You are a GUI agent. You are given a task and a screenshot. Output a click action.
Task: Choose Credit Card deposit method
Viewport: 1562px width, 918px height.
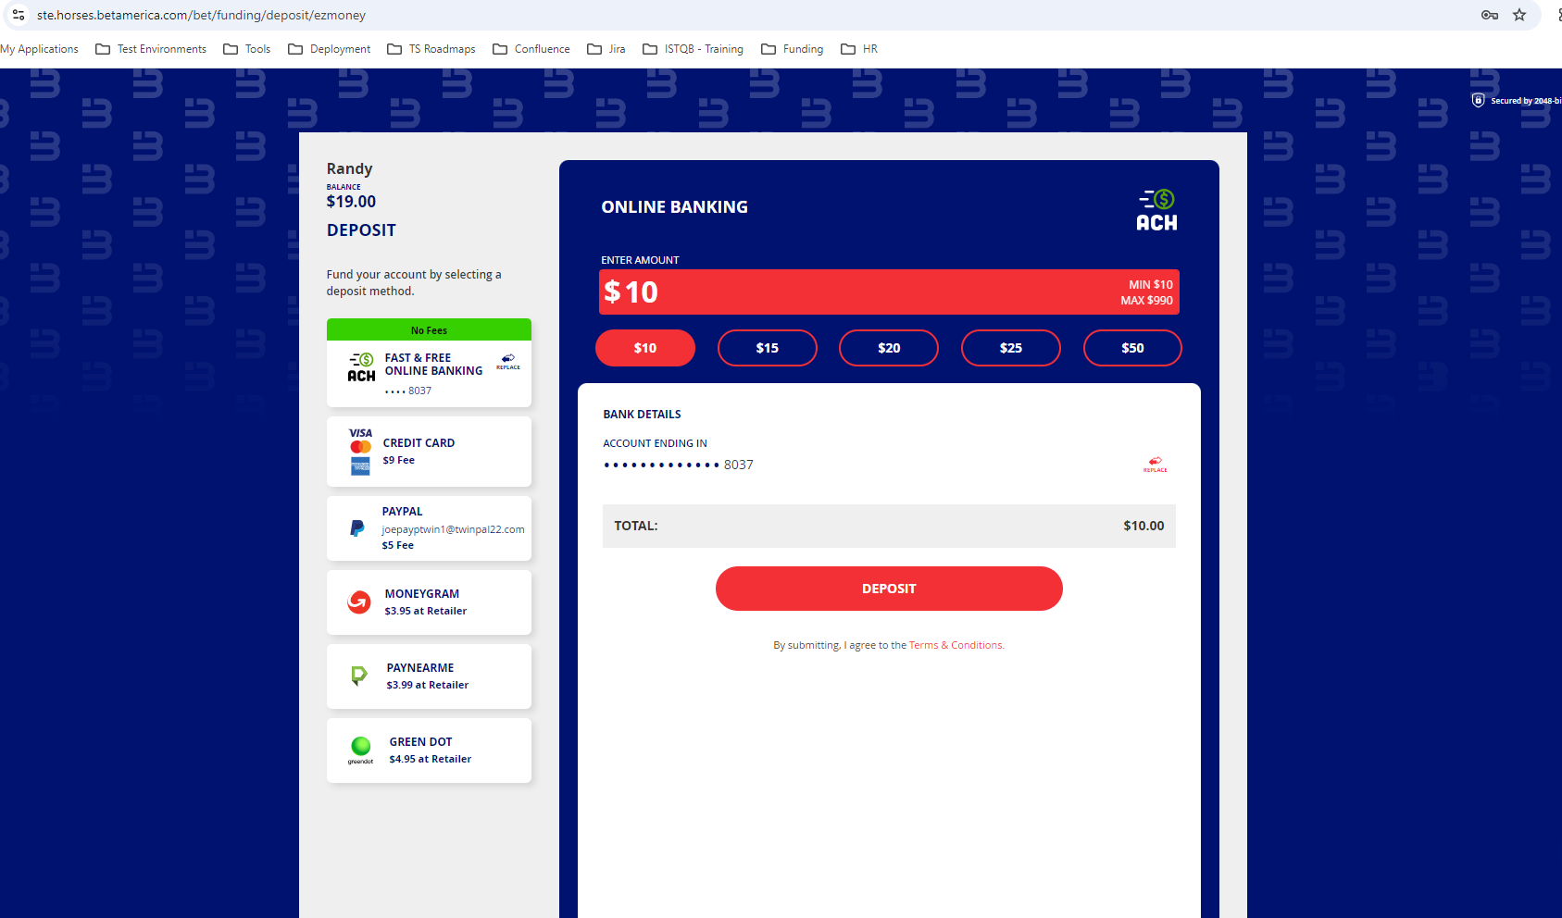(x=429, y=452)
